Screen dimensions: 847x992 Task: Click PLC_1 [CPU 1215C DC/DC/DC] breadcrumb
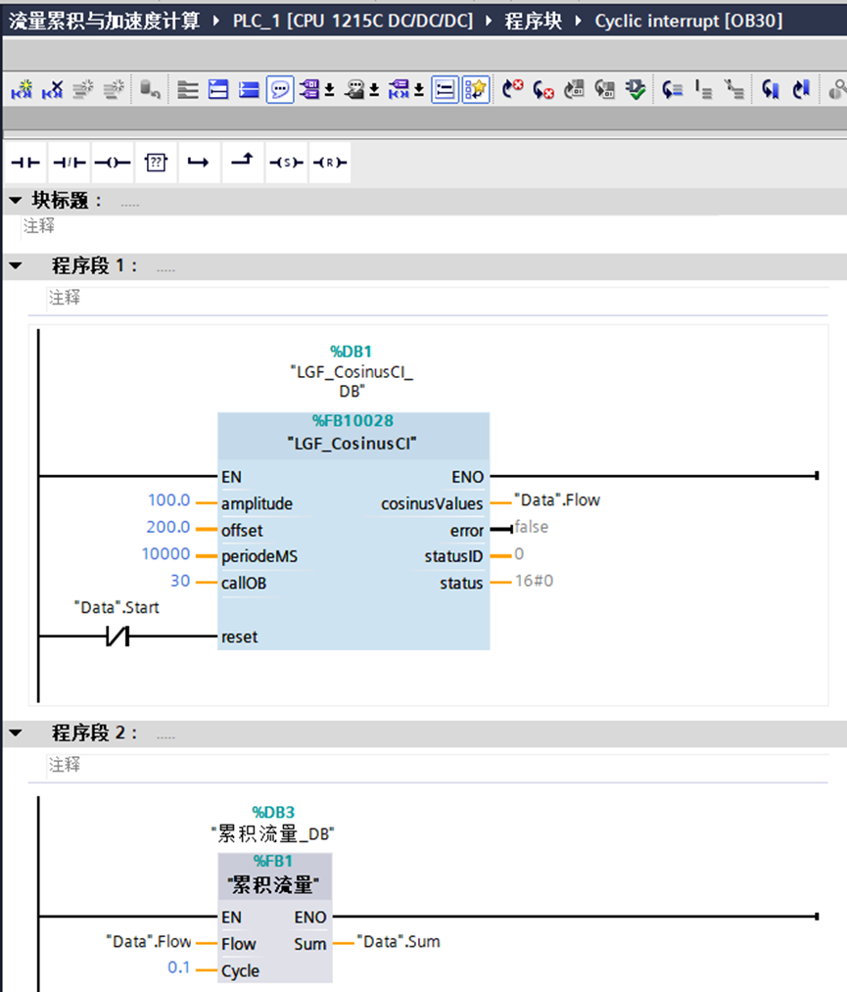(353, 21)
